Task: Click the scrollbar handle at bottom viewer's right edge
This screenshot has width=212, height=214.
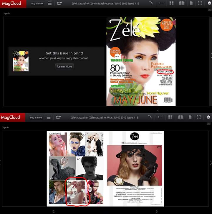Action: point(208,124)
